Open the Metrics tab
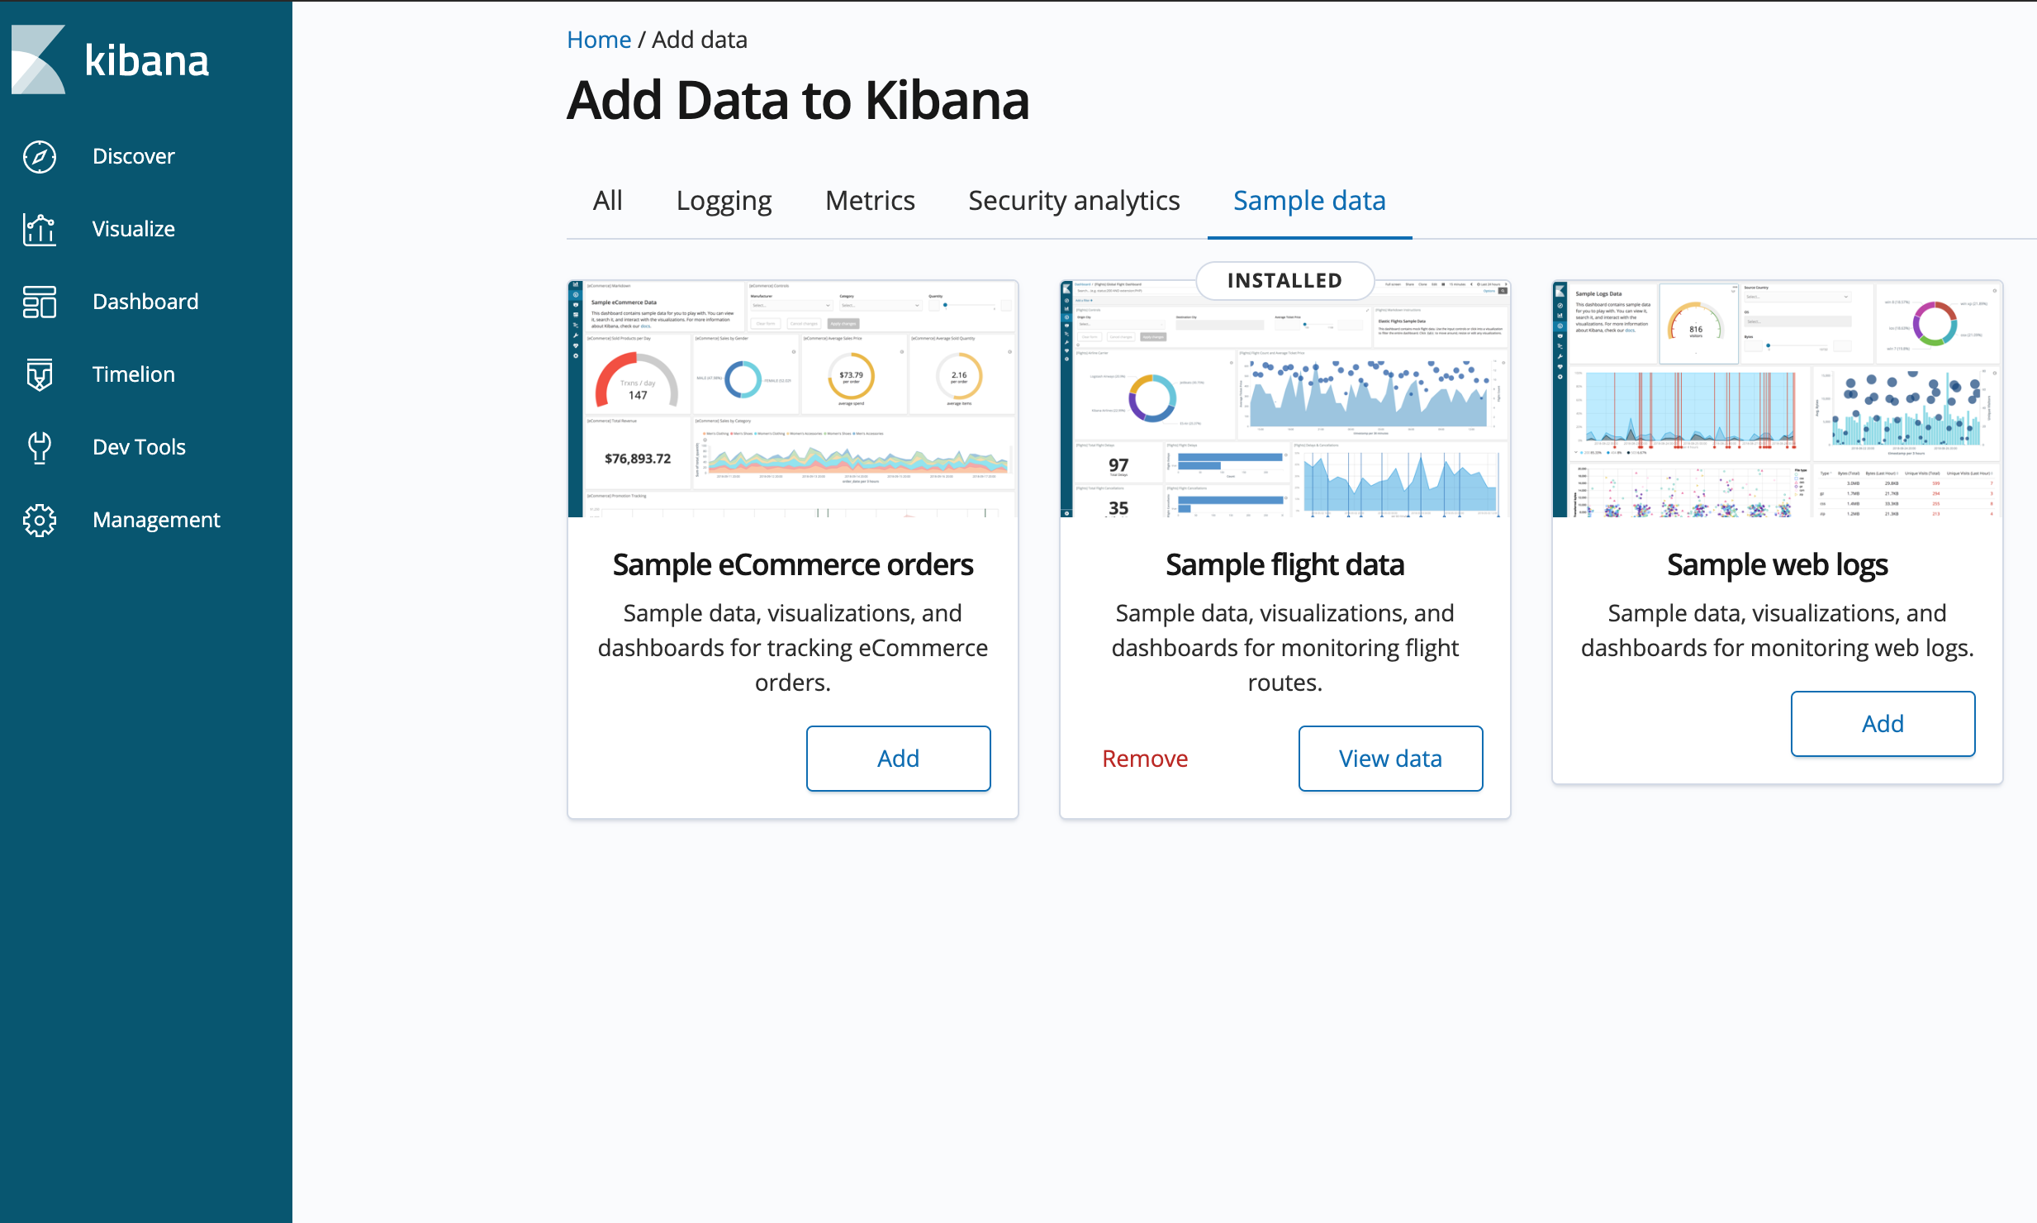 pos(870,201)
